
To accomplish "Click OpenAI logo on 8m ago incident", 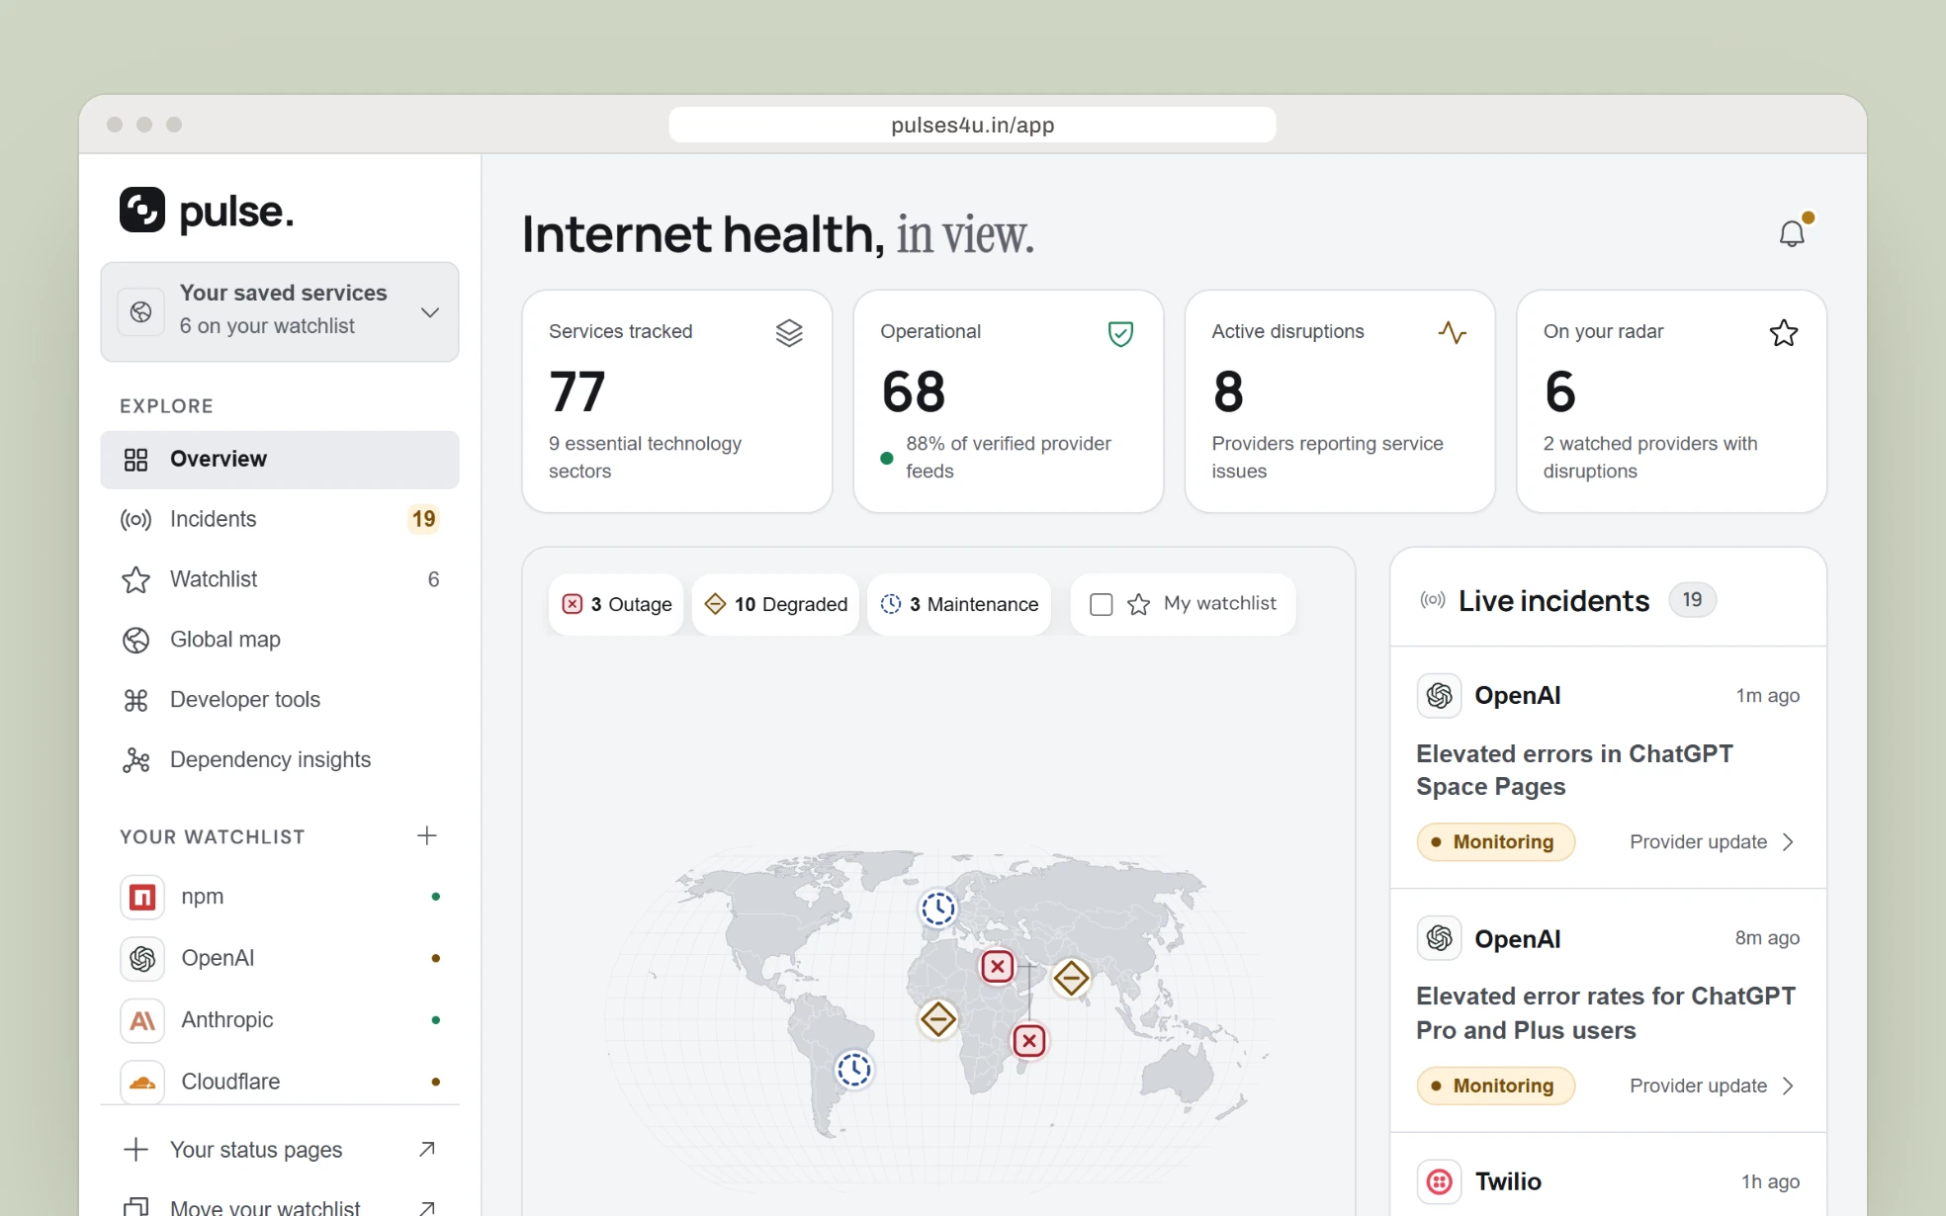I will point(1439,937).
